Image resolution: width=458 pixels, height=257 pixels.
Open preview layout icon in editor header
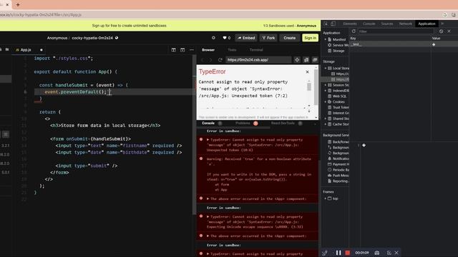[x=182, y=50]
